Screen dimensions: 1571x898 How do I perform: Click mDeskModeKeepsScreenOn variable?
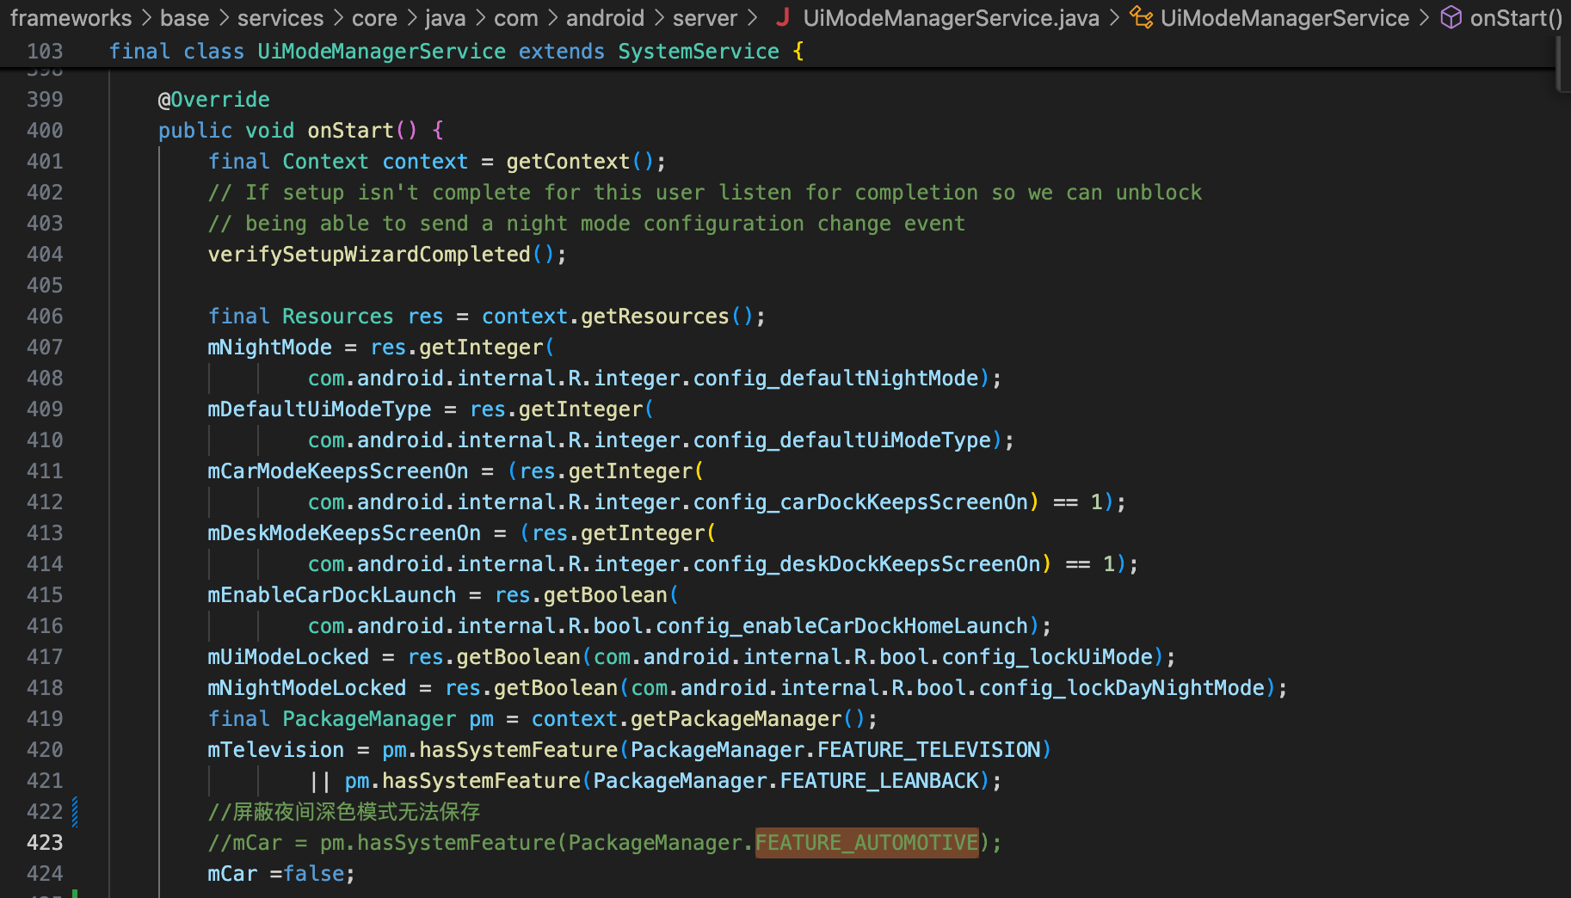click(344, 533)
